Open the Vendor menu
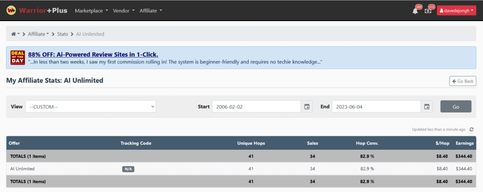483x192 pixels. [x=124, y=10]
